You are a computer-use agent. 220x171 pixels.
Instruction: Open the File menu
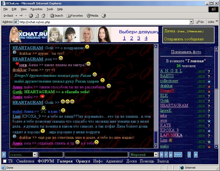coord(5,9)
